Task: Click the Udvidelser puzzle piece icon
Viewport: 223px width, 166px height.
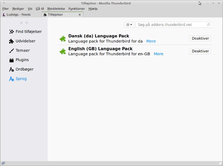Action: 11,41
